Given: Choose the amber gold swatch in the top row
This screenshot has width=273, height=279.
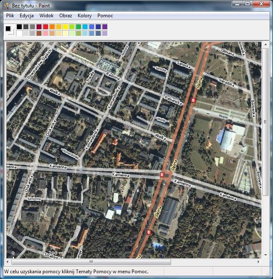Looking at the screenshot, I should [59, 27].
